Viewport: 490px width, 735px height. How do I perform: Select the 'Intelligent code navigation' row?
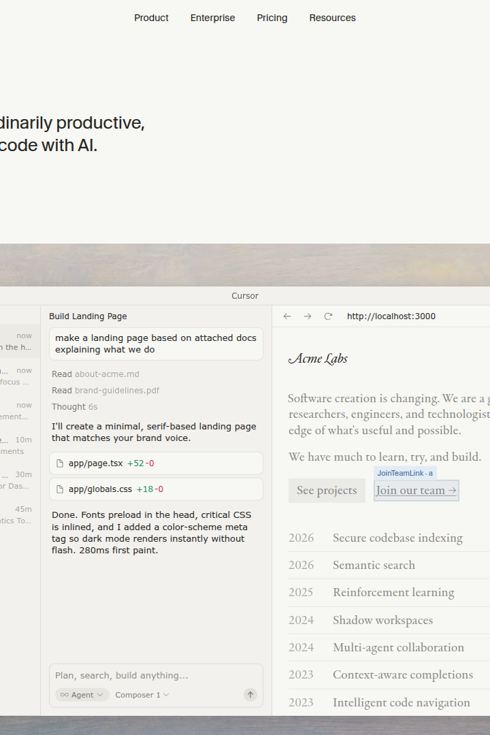(389, 702)
